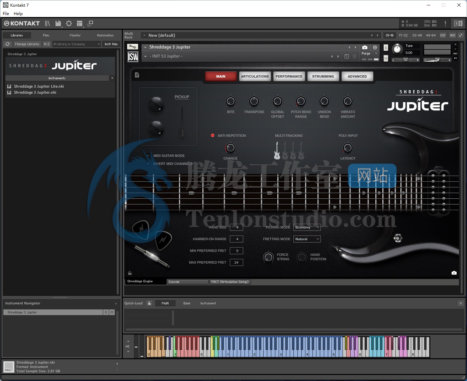
Task: Solo the instrument with S button
Action: click(x=386, y=47)
